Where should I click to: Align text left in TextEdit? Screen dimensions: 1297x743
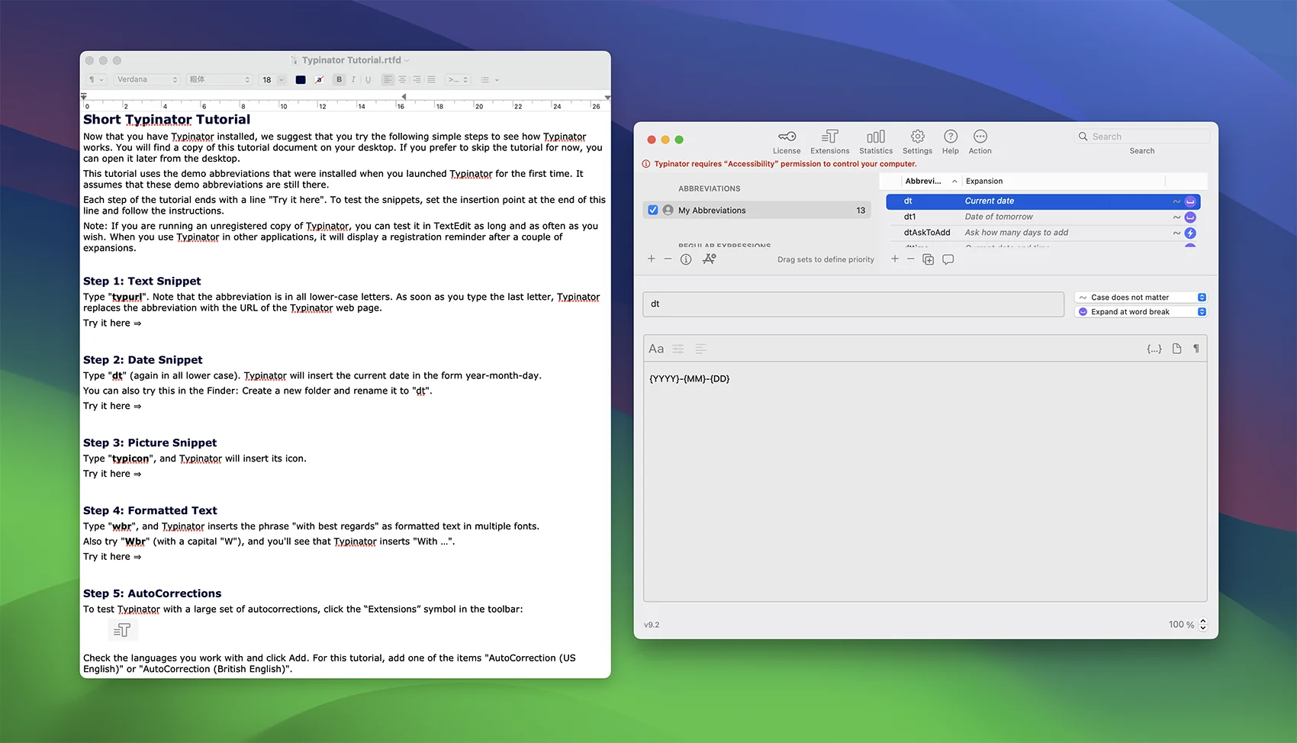pyautogui.click(x=388, y=79)
